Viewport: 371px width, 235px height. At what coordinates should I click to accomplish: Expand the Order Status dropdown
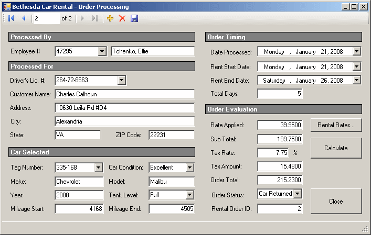298,194
